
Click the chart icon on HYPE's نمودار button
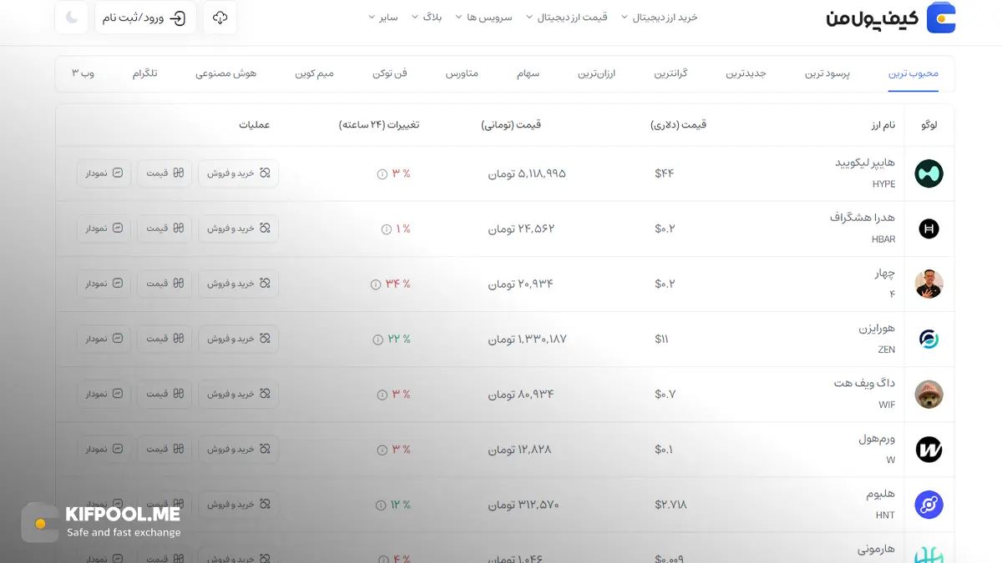(118, 173)
